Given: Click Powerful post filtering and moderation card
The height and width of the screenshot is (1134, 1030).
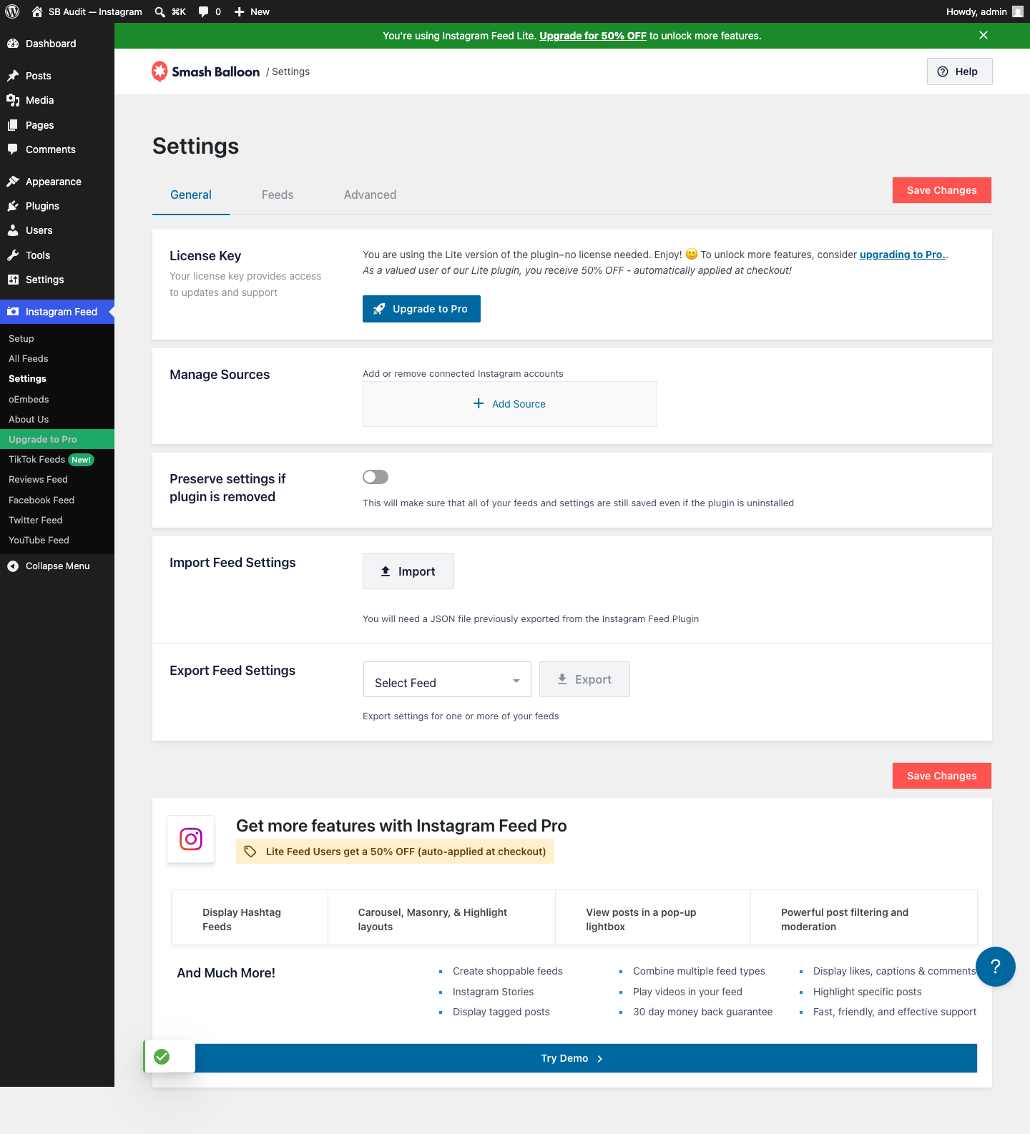Looking at the screenshot, I should click(x=864, y=918).
